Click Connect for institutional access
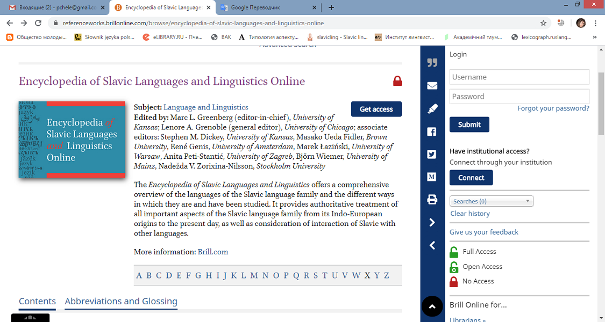 click(x=471, y=178)
